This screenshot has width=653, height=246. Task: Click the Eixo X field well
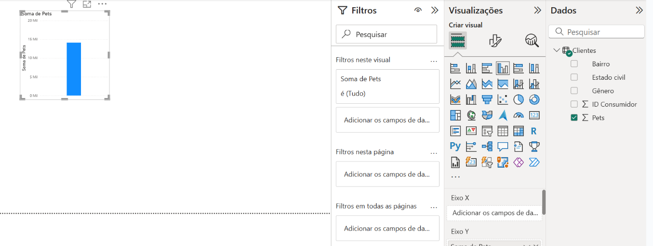[x=494, y=213]
